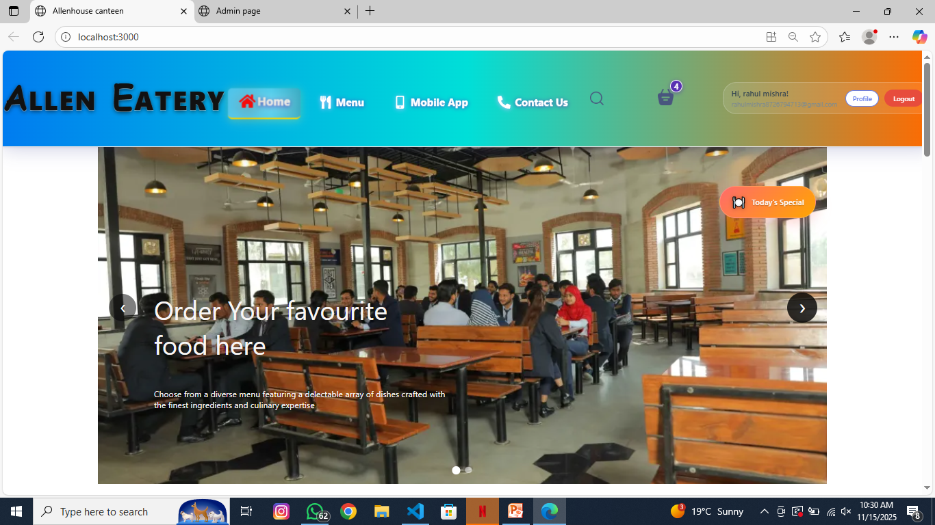Viewport: 935px width, 525px height.
Task: Open the Mobile App nav link
Action: 431,103
